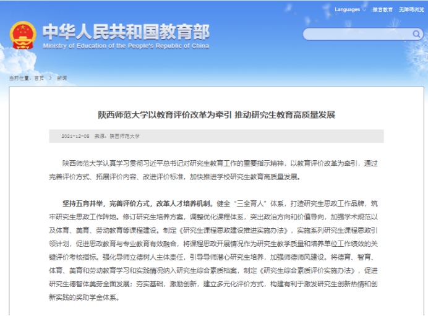Click the national emblem logo
The height and width of the screenshot is (316, 428).
[23, 35]
